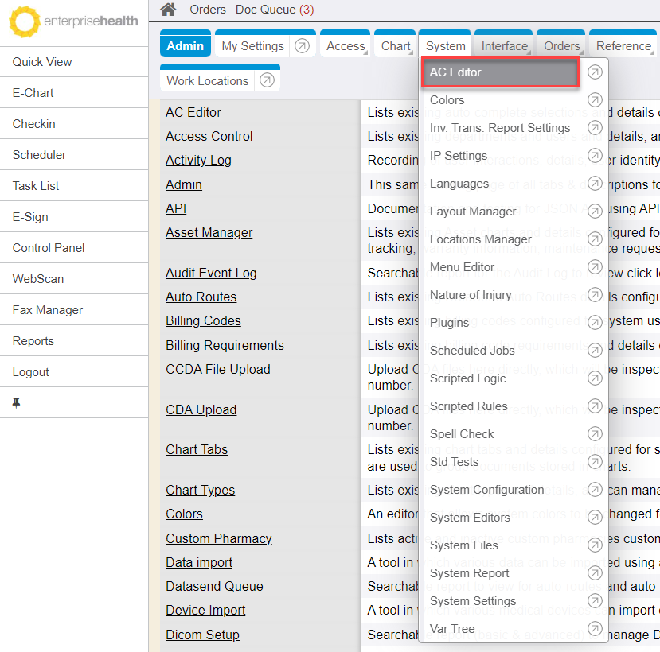Click the home icon in top bar
Image resolution: width=660 pixels, height=652 pixels.
168,10
